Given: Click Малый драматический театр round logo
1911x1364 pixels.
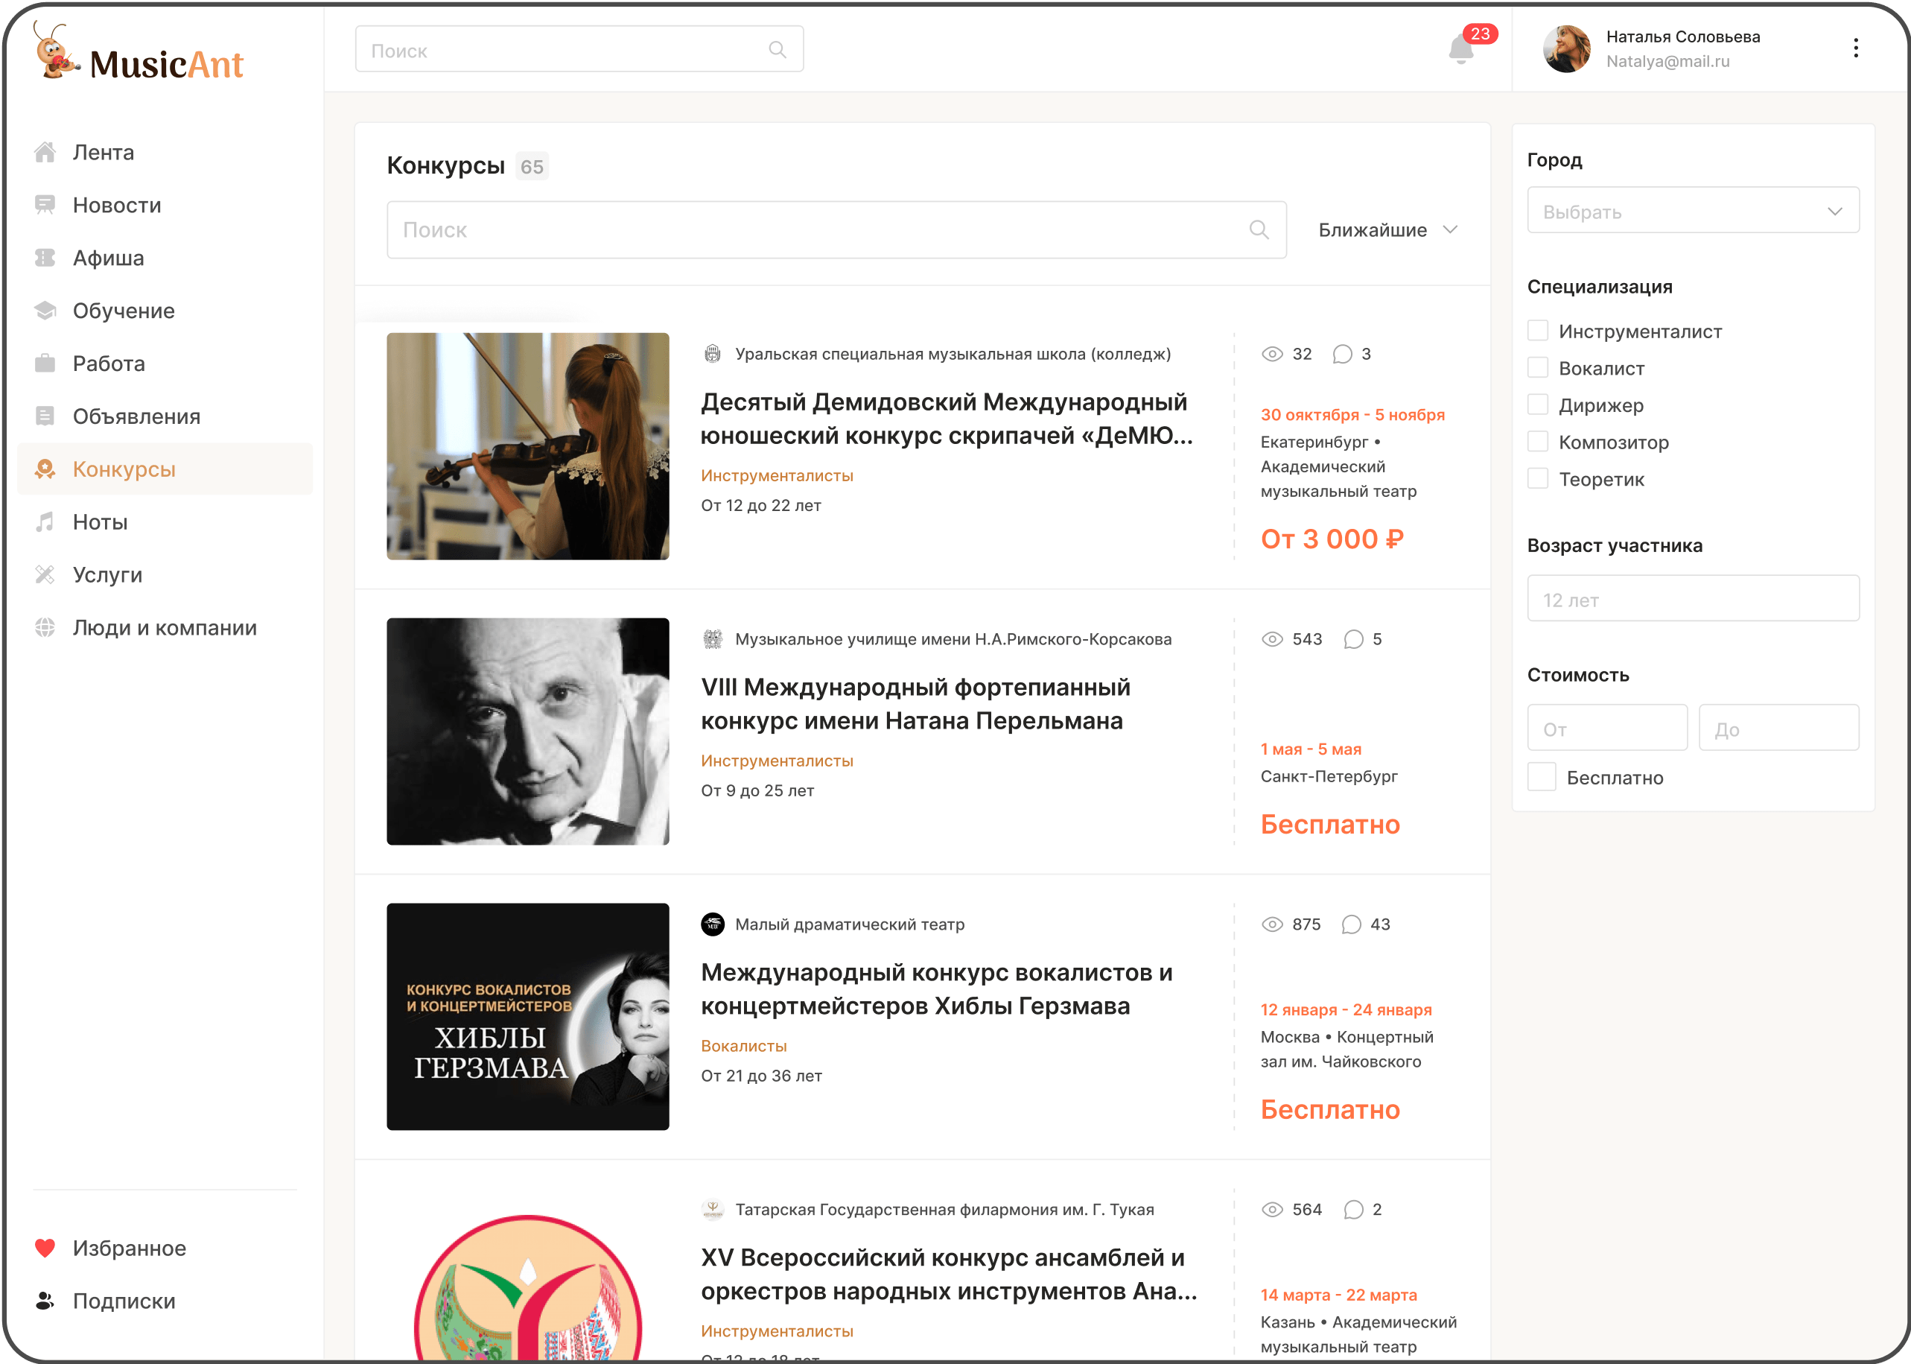Looking at the screenshot, I should [x=713, y=924].
